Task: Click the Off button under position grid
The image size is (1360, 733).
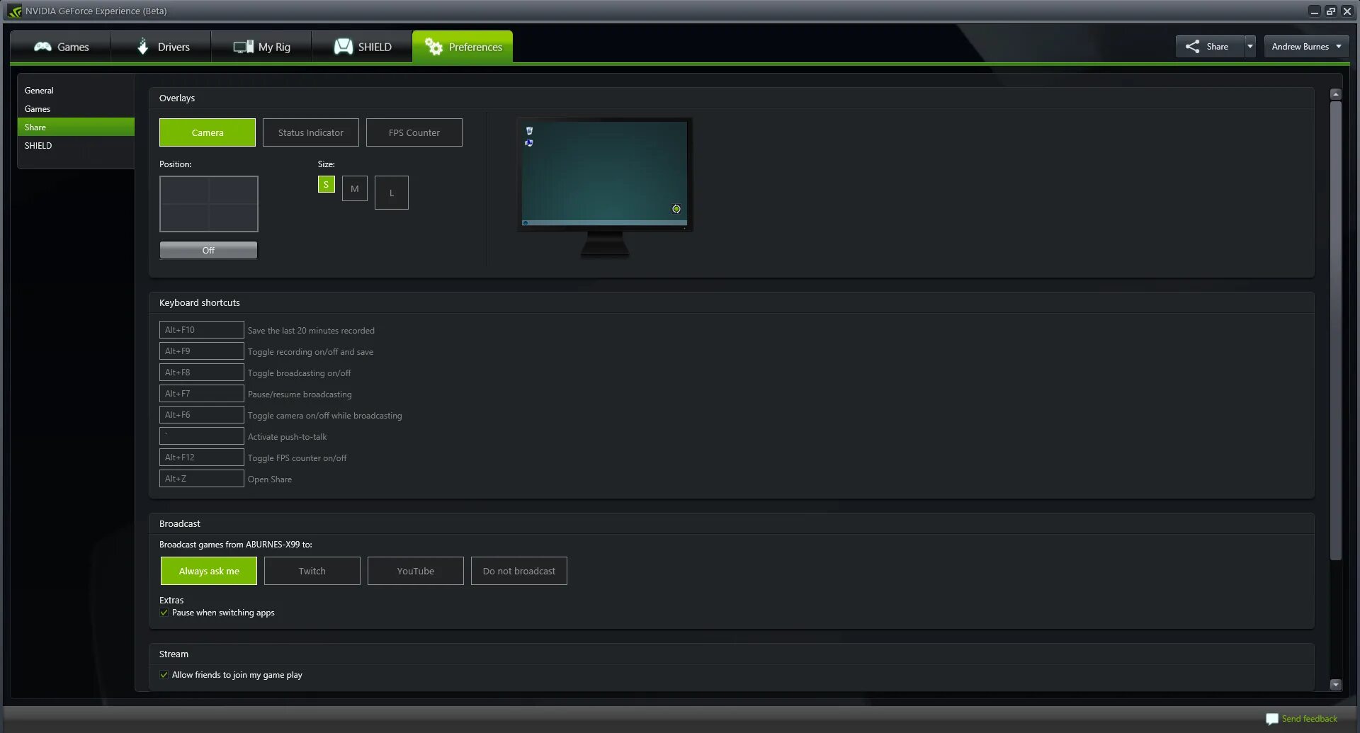Action: point(208,250)
